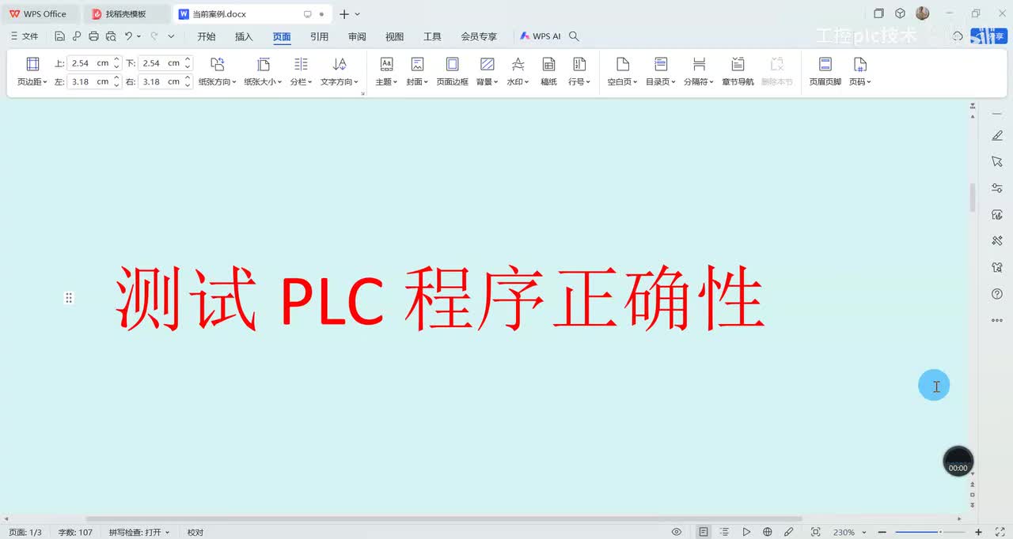Image resolution: width=1013 pixels, height=539 pixels.
Task: Switch to the 审阅 ribbon tab
Action: 357,36
